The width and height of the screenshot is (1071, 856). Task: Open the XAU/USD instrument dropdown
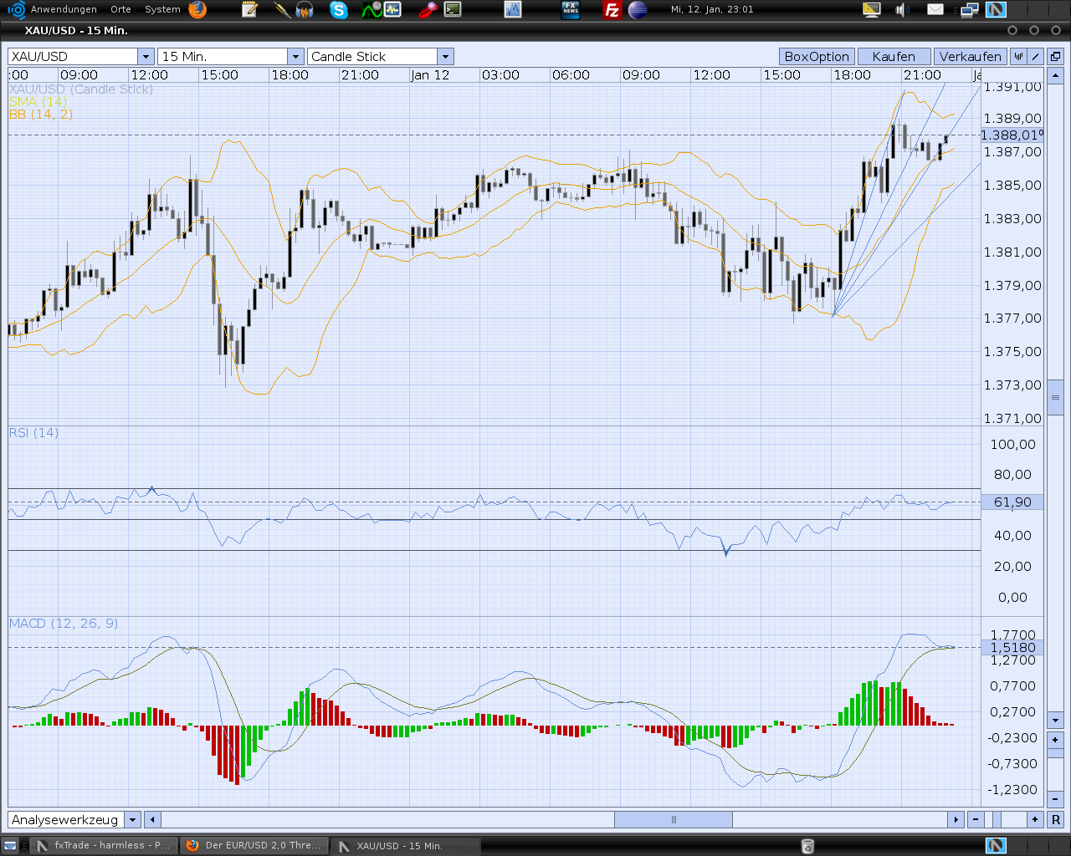click(145, 56)
